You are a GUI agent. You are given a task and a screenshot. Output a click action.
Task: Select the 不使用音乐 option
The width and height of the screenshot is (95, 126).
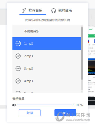click(47, 31)
